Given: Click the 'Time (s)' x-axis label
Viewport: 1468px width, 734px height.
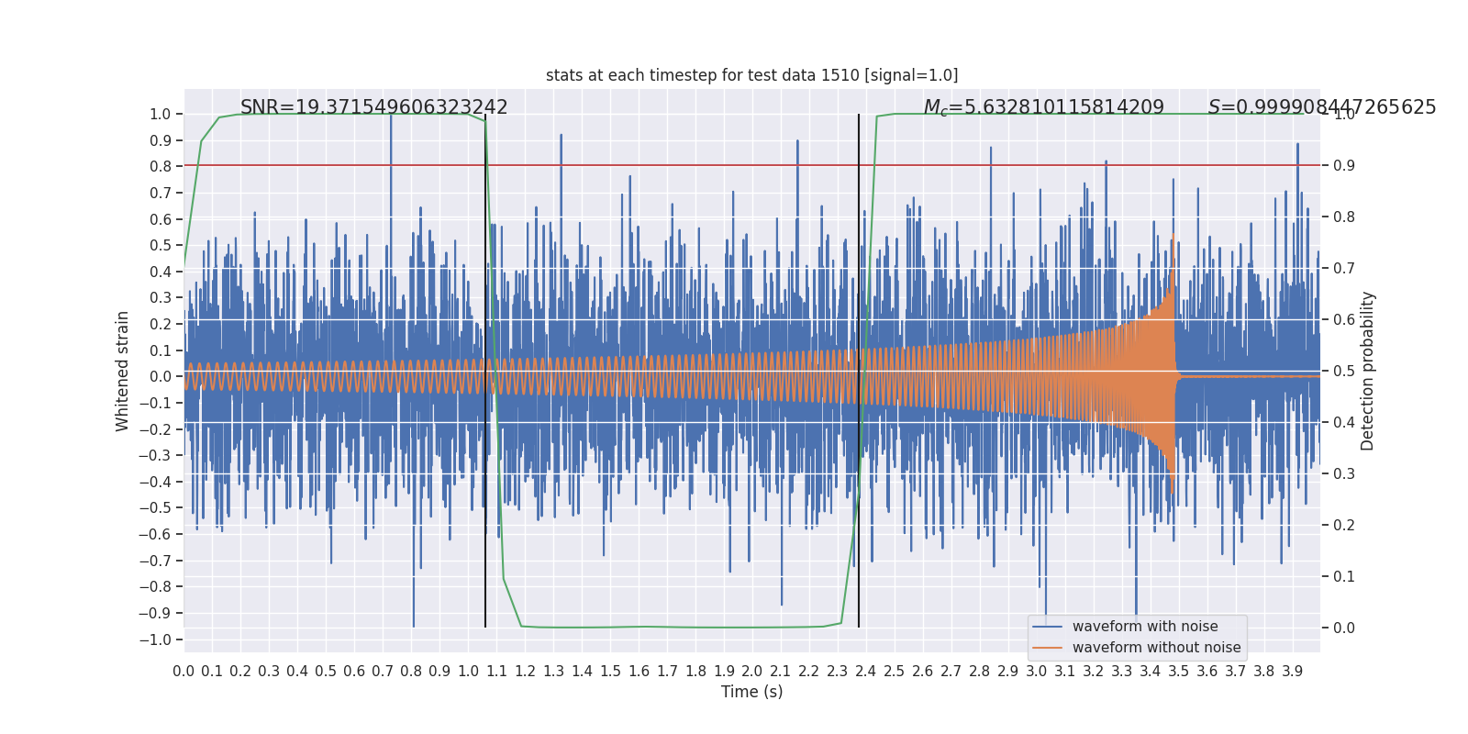Looking at the screenshot, I should tap(751, 692).
